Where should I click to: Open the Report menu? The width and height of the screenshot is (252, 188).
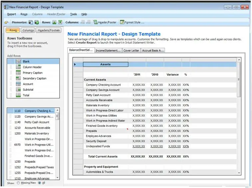click(x=12, y=14)
